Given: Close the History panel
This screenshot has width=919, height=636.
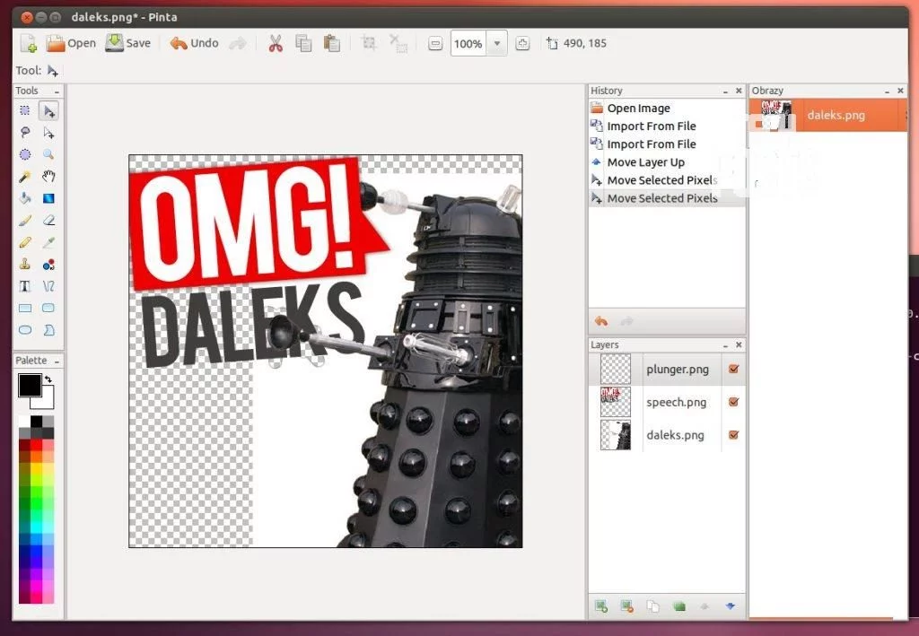Looking at the screenshot, I should click(739, 91).
